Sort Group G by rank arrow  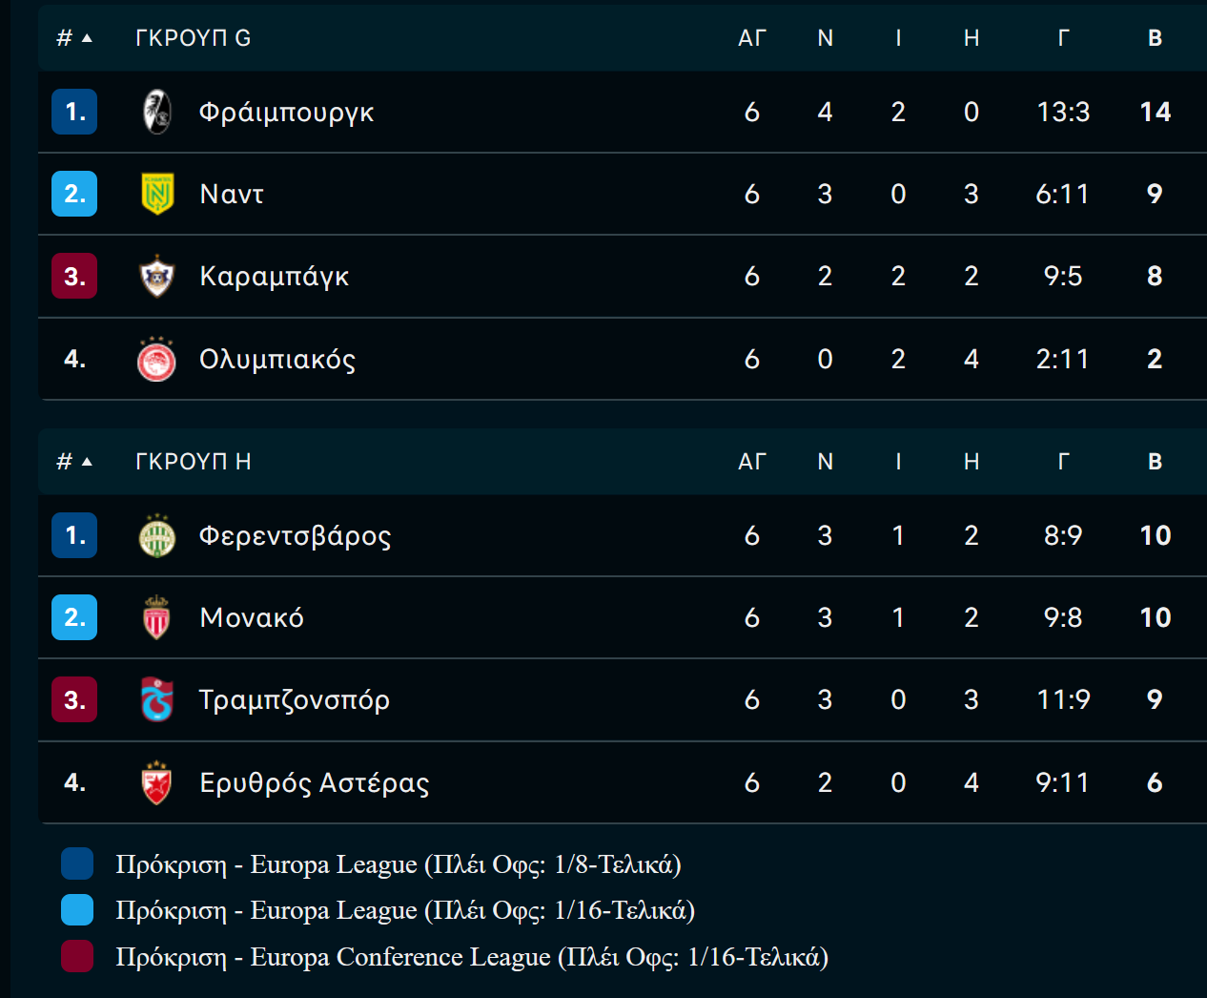(87, 38)
